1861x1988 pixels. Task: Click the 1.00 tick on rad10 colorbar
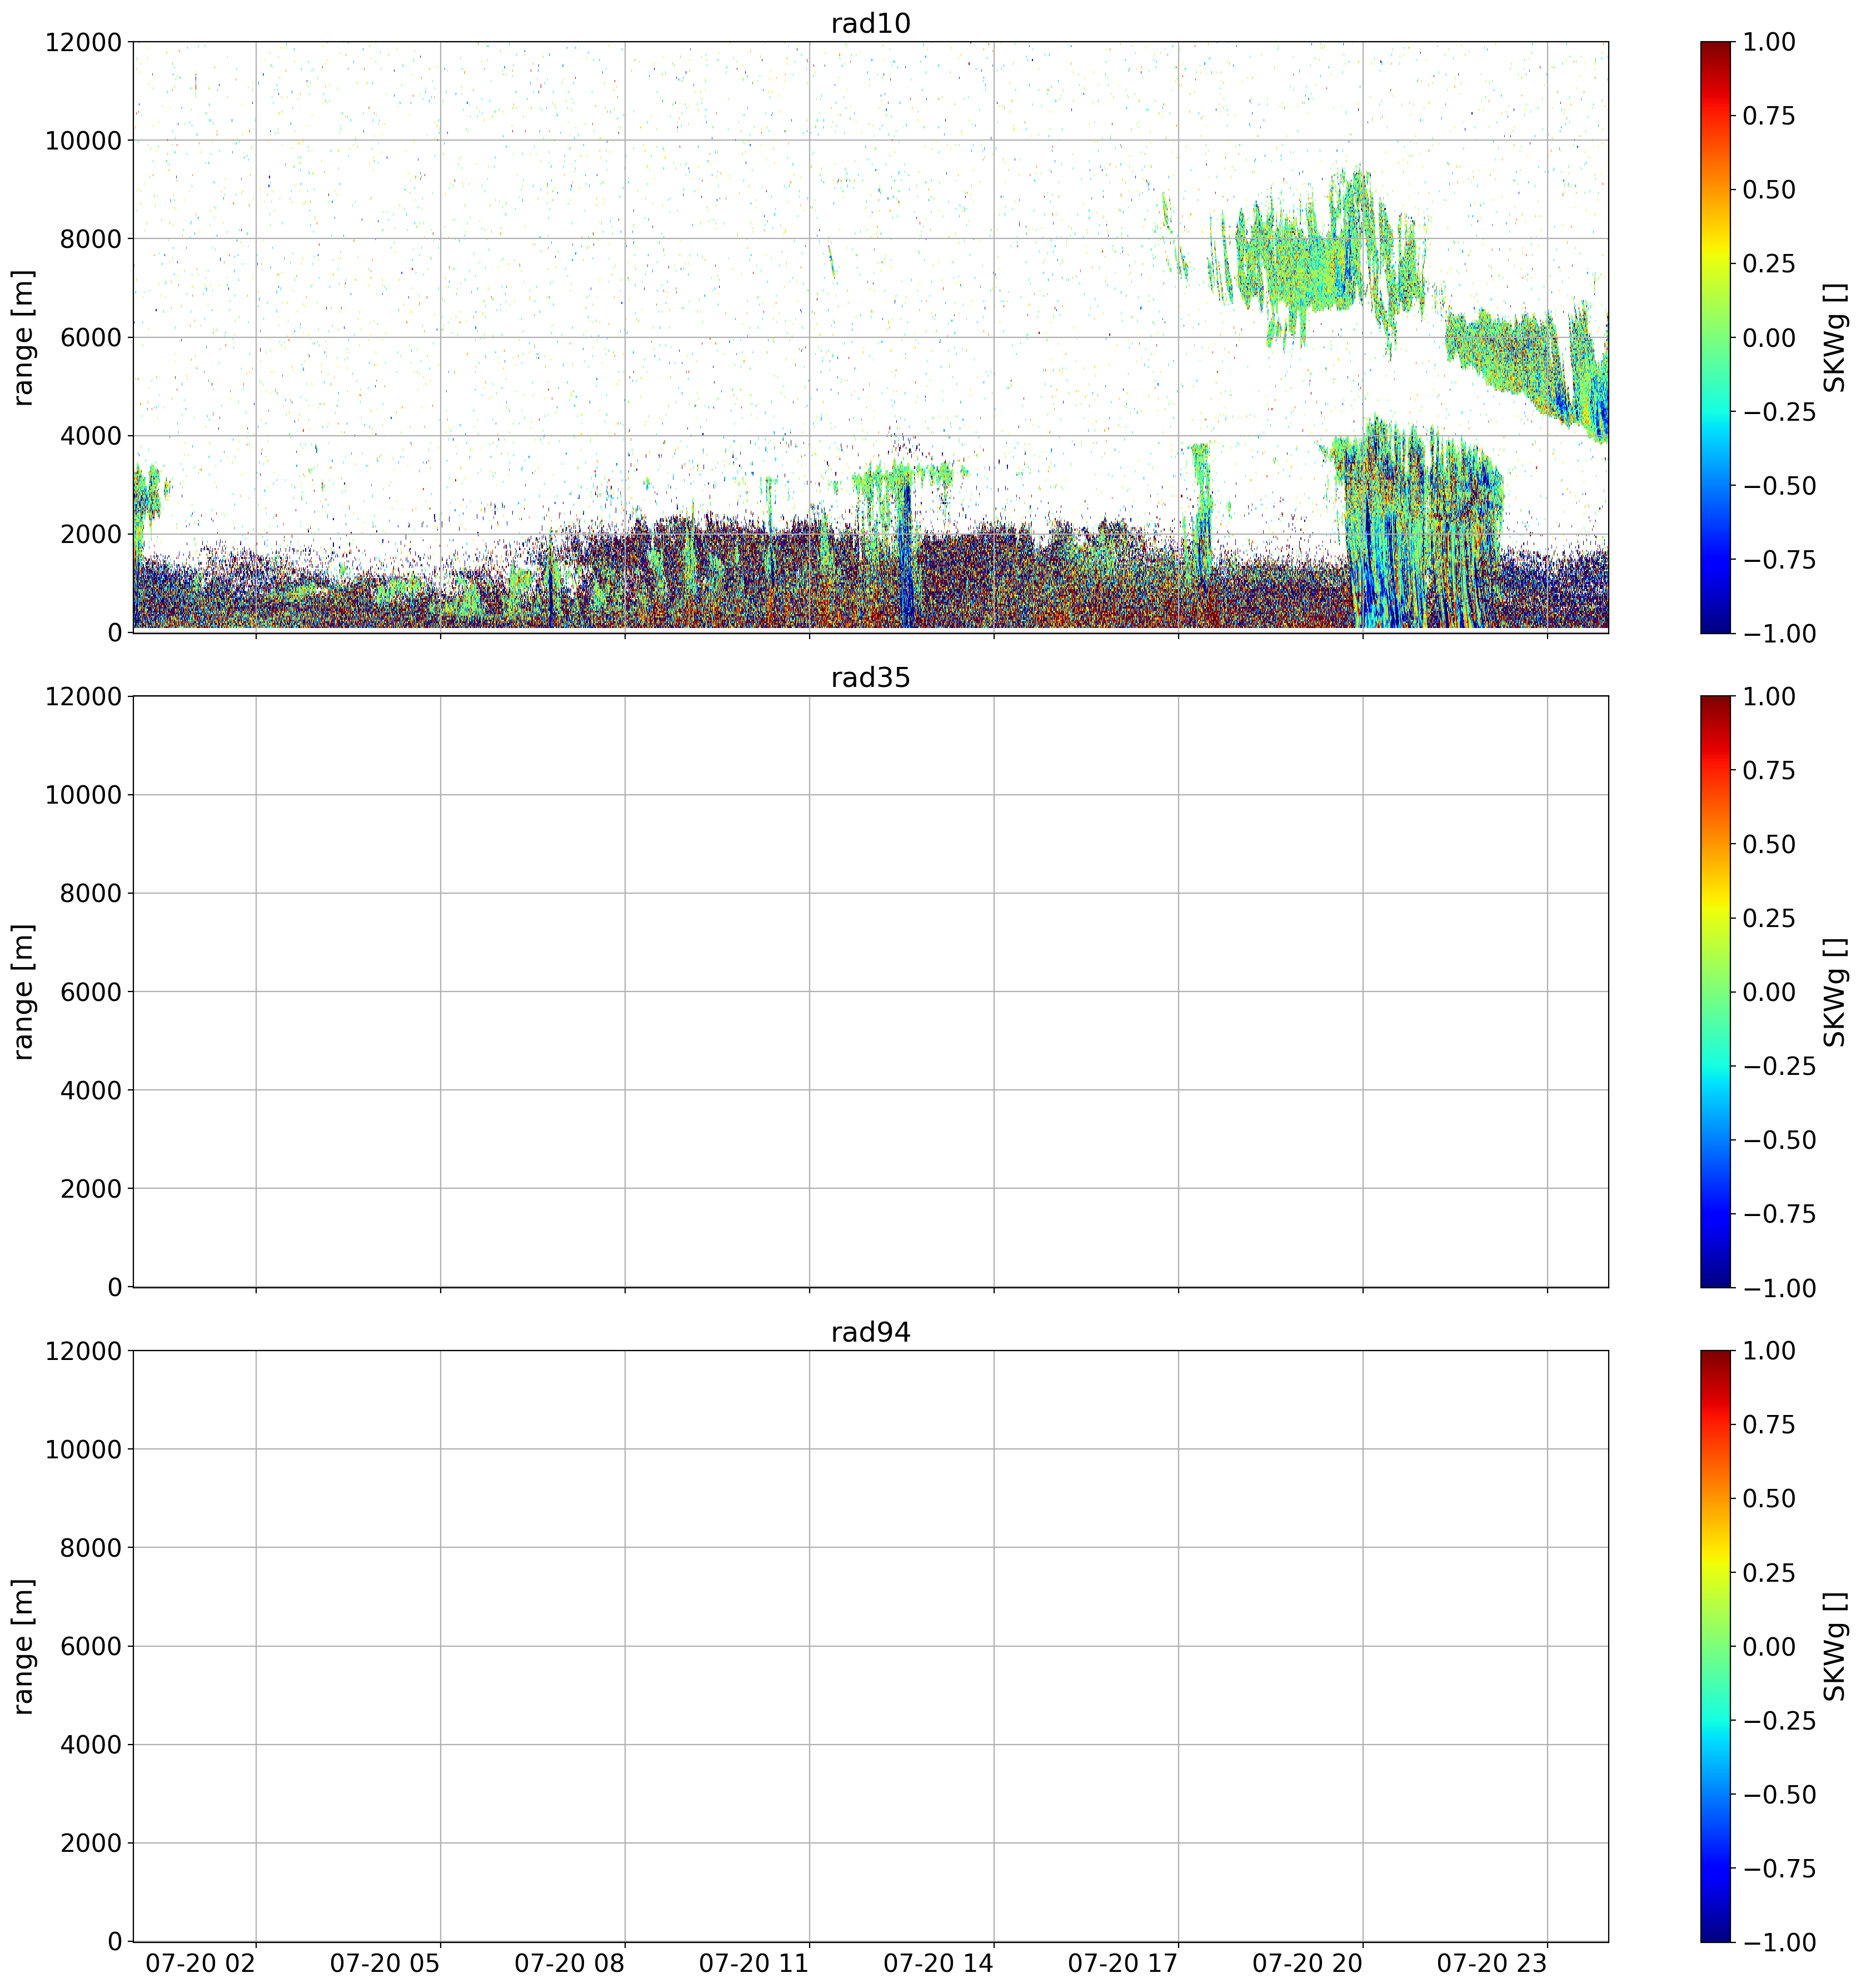pos(1769,42)
